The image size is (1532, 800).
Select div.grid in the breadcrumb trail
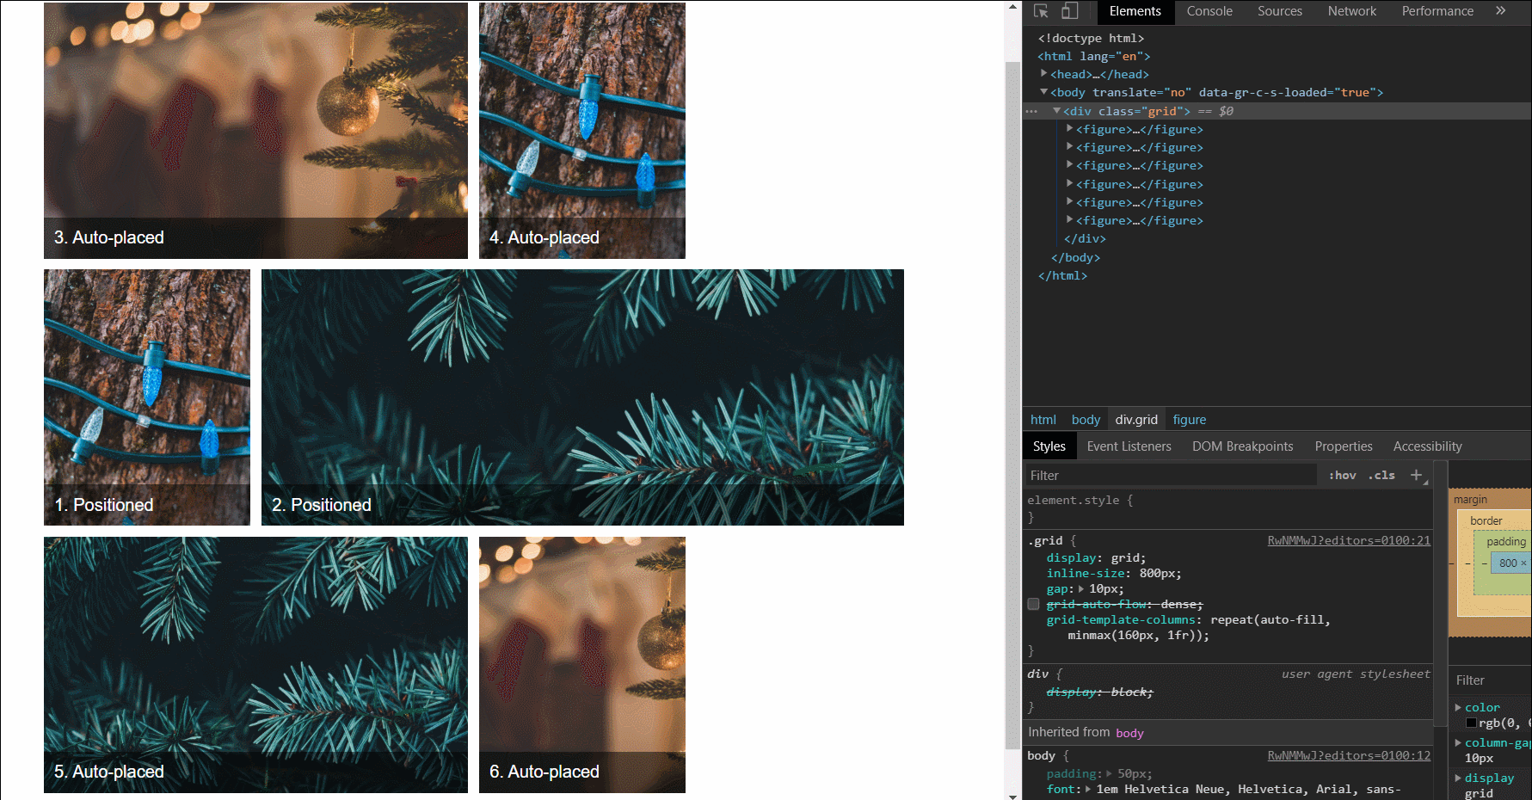coord(1136,420)
